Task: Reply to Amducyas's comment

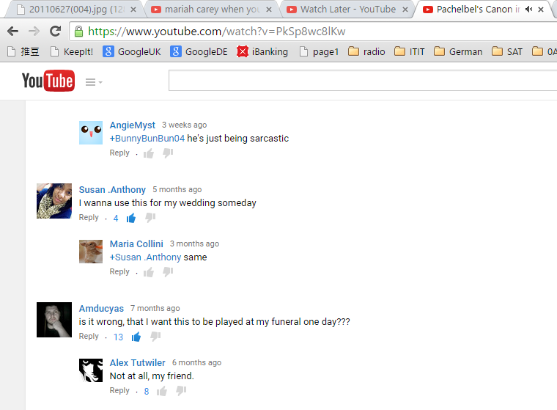Action: (89, 336)
